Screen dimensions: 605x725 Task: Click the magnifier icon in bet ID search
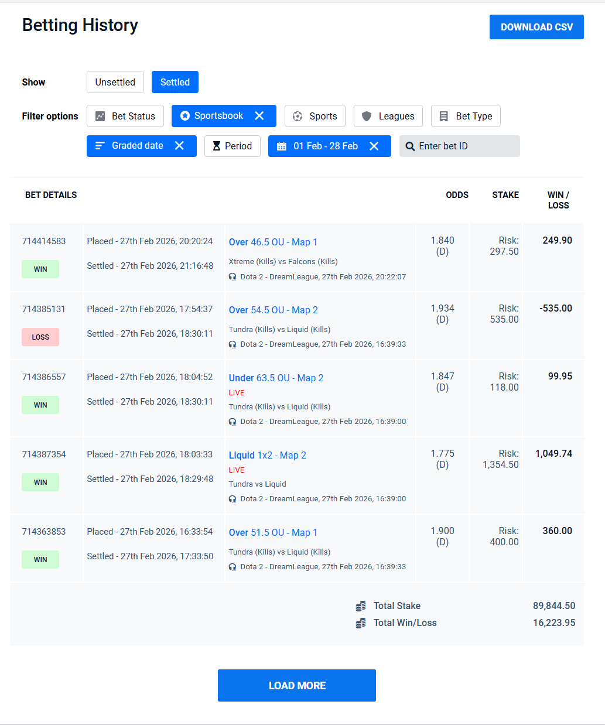[x=410, y=146]
